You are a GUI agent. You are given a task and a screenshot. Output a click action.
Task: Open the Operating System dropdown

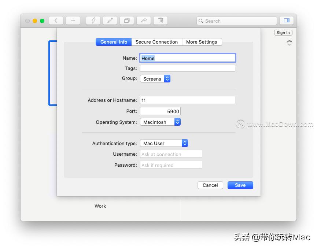(x=160, y=122)
